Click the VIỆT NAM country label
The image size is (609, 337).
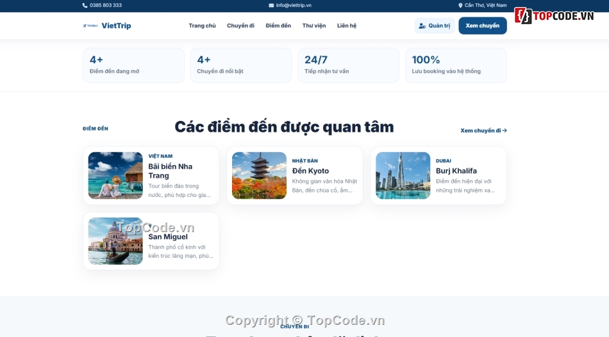point(160,156)
